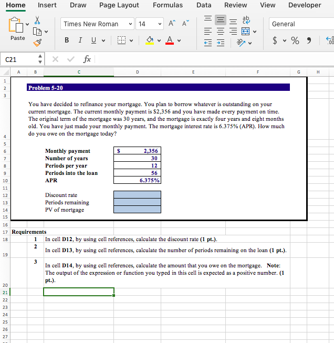334x343 pixels.
Task: Switch to Draw ribbon tab
Action: [x=78, y=5]
